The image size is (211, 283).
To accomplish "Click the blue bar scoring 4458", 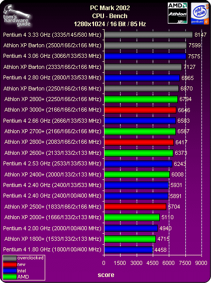I will coord(129,250).
